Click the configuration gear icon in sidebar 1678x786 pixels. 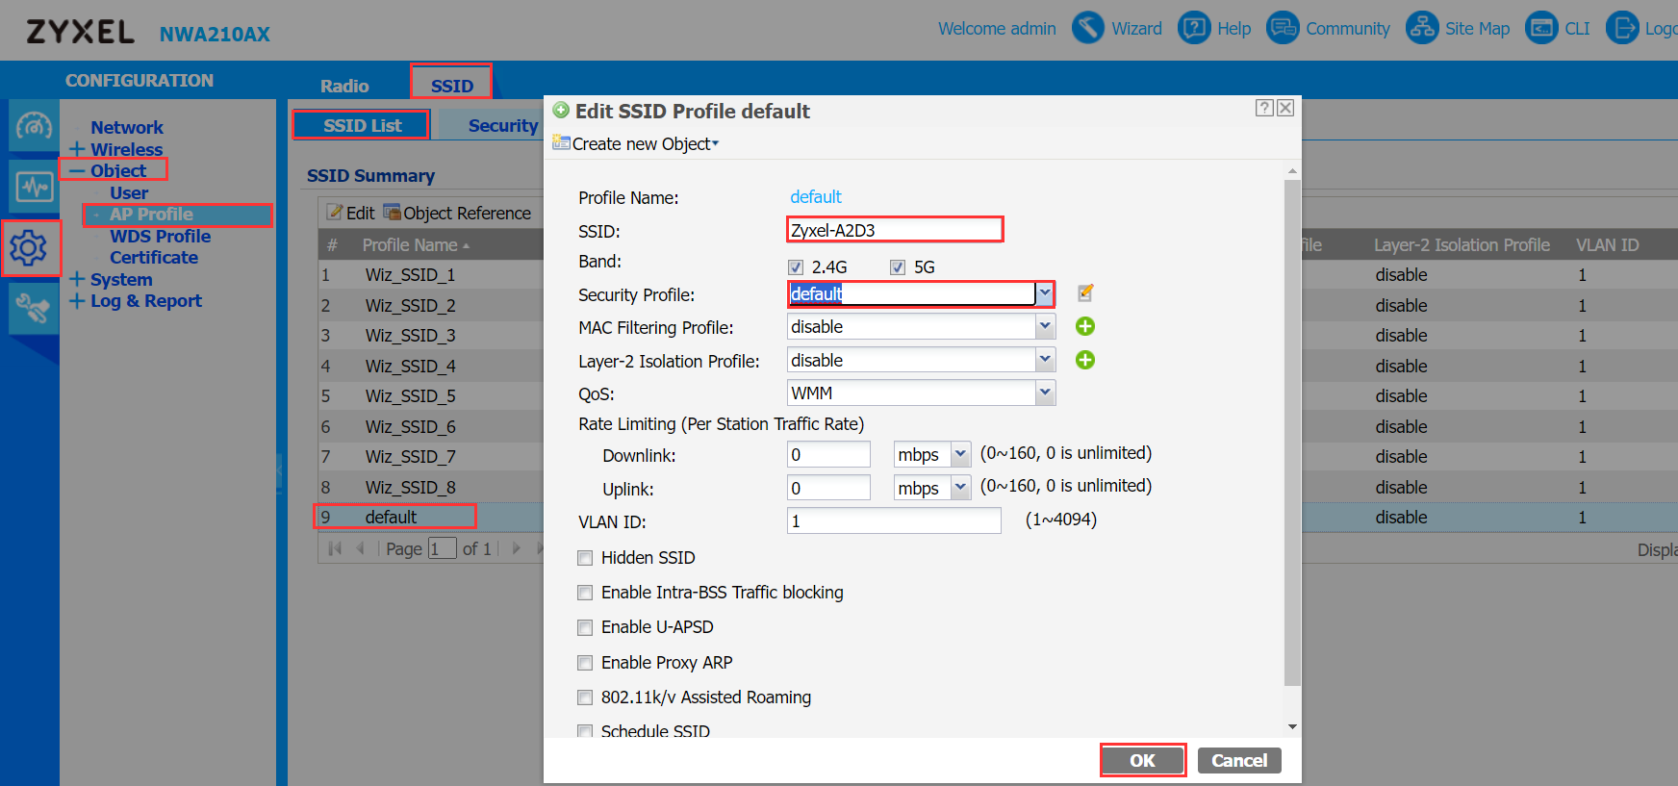click(29, 248)
